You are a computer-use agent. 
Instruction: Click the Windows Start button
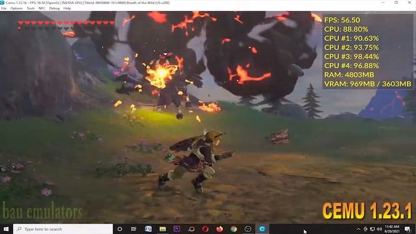coord(6,229)
